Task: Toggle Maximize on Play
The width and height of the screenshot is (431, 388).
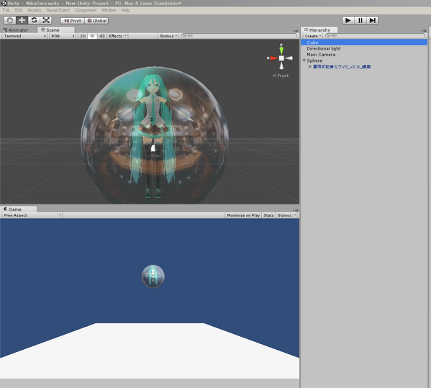Action: pyautogui.click(x=243, y=215)
